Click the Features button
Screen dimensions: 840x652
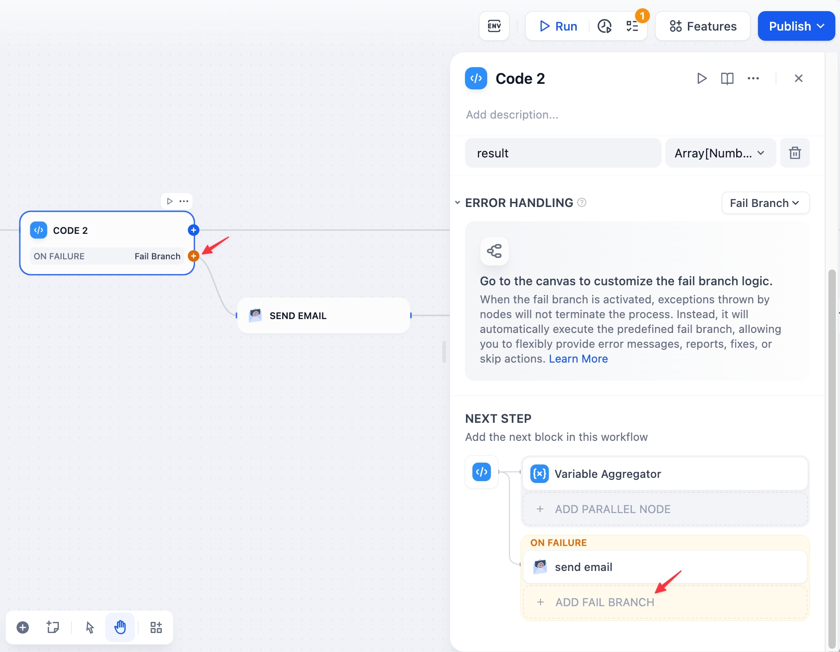(x=702, y=26)
